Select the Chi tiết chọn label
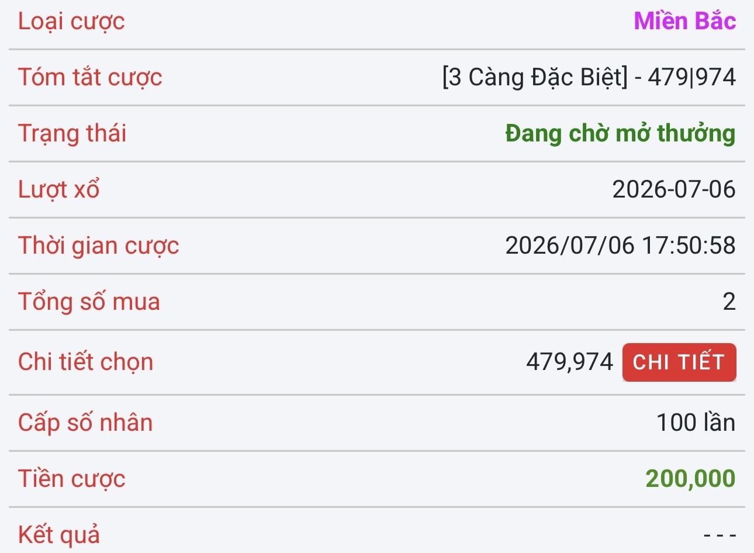Screen dimensions: 754x553 pyautogui.click(x=85, y=362)
